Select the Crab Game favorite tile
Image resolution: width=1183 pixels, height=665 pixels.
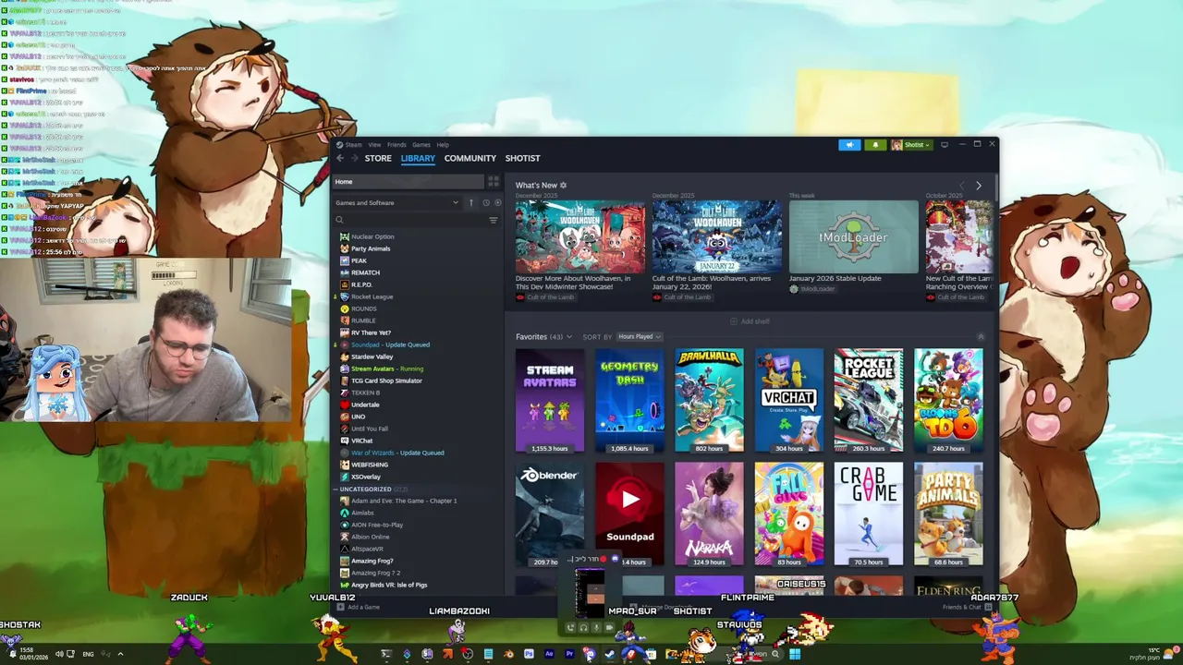point(869,514)
